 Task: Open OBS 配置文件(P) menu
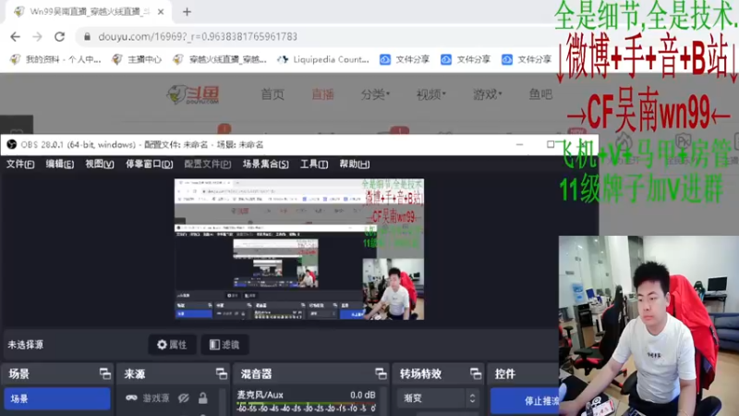(207, 165)
